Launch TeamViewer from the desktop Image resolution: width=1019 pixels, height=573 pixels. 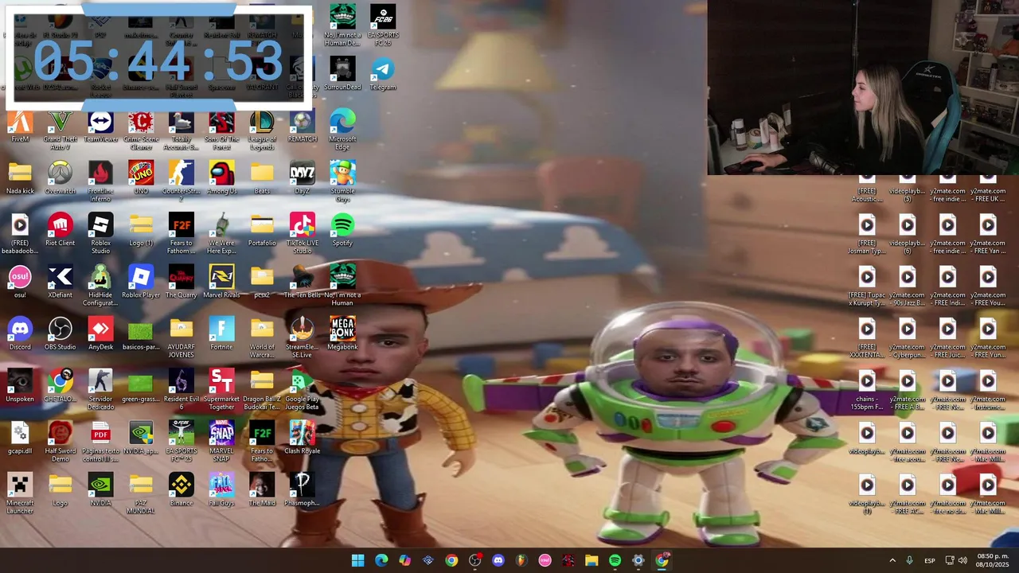(x=100, y=127)
